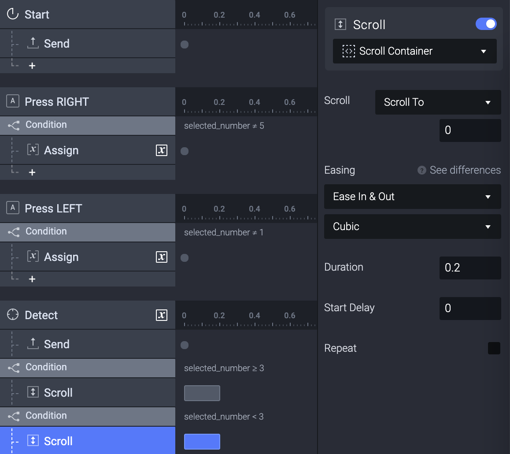Select the Send response icon under Detect
This screenshot has height=454, width=510.
tap(33, 344)
